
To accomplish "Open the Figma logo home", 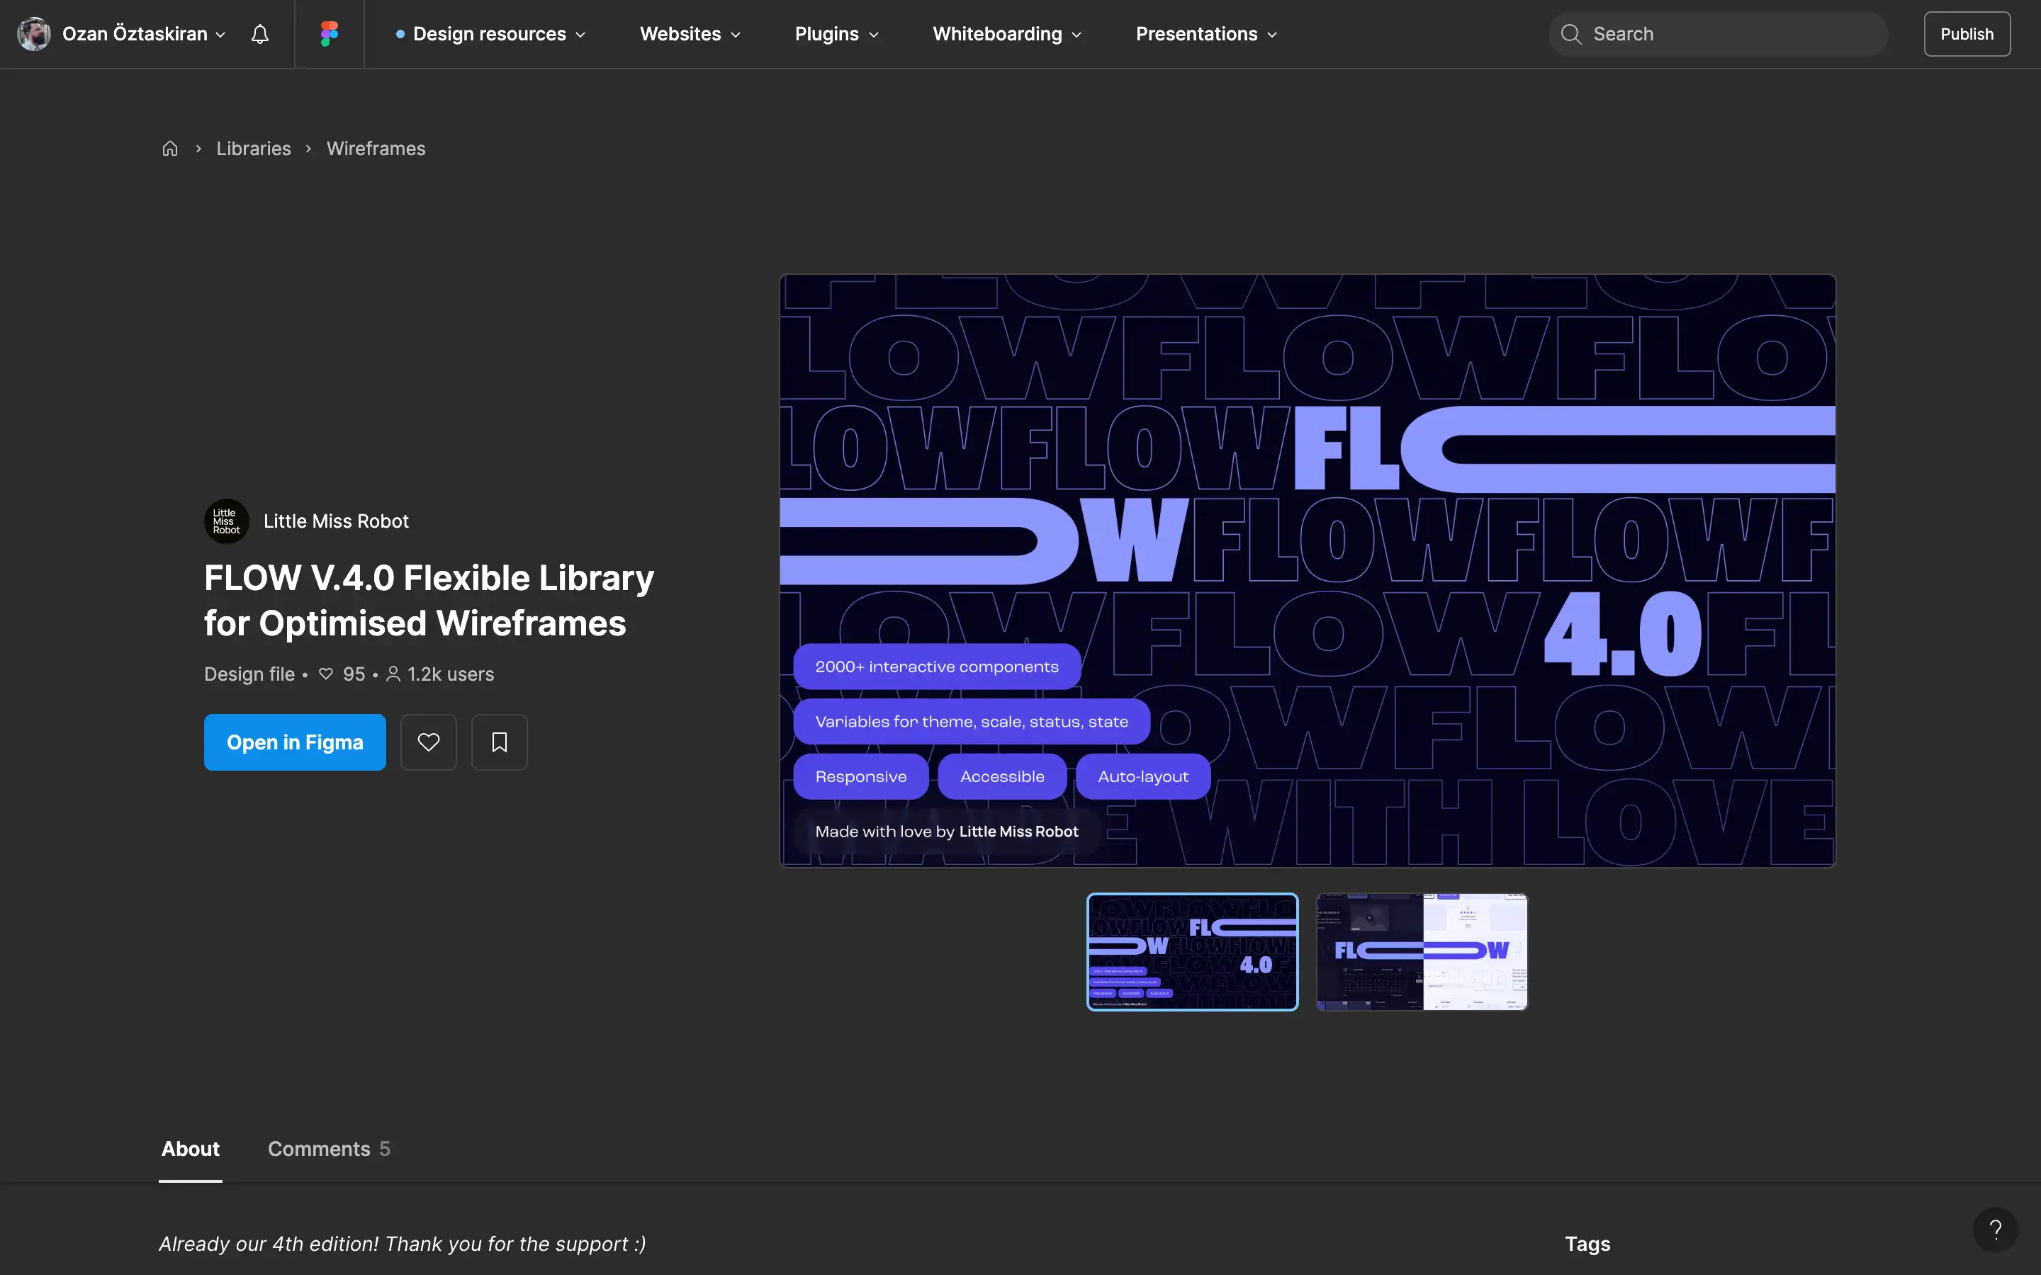I will (329, 34).
